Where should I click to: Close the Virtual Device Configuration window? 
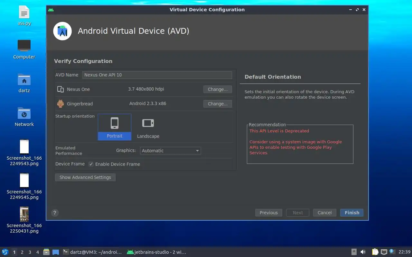[x=364, y=10]
